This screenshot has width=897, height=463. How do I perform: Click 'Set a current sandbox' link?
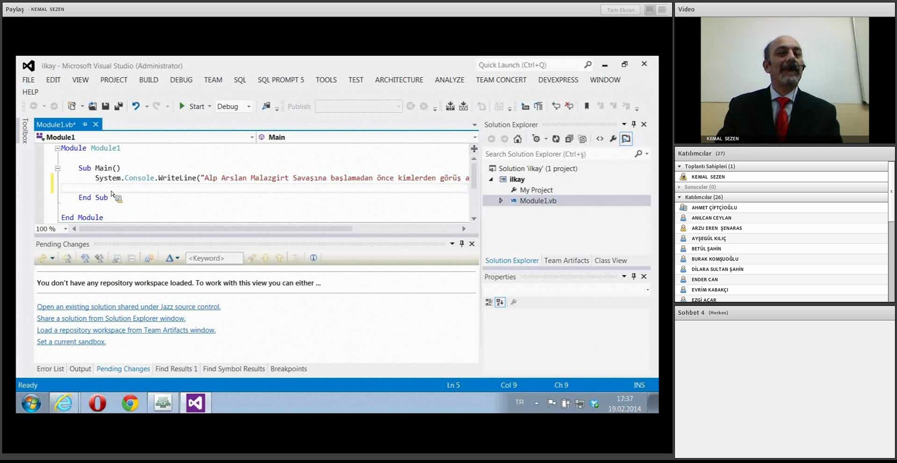pyautogui.click(x=71, y=342)
